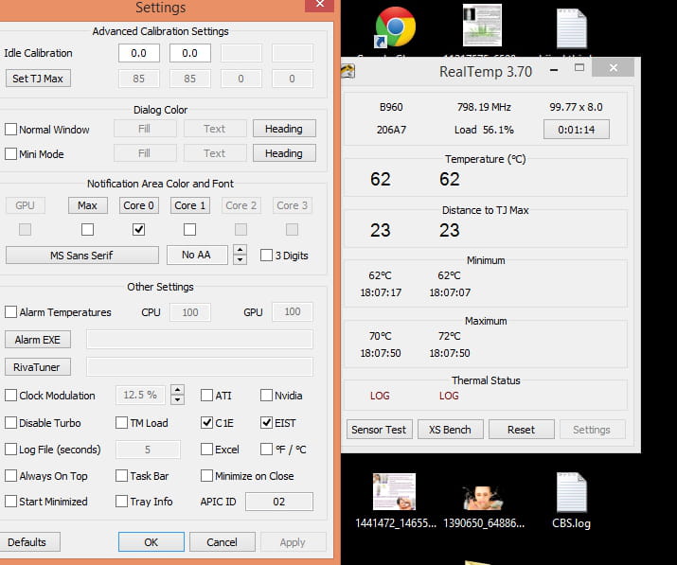This screenshot has width=677, height=565.
Task: Check the Excel checkbox
Action: click(x=206, y=450)
